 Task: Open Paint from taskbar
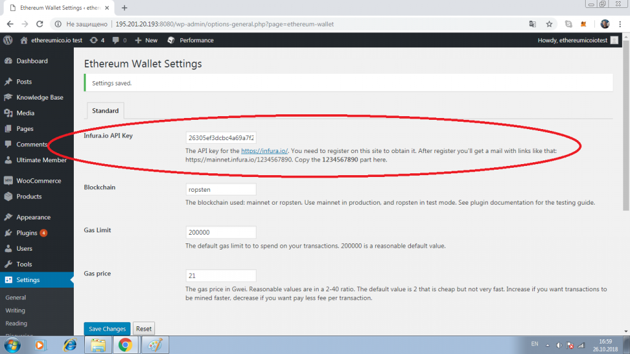tap(155, 345)
